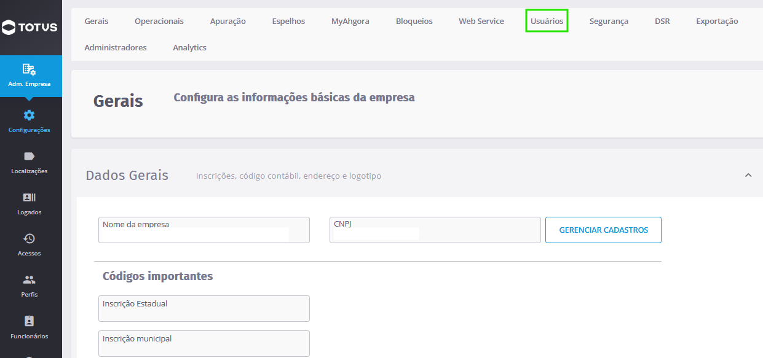Switch to the Operacionais tab

tap(159, 21)
